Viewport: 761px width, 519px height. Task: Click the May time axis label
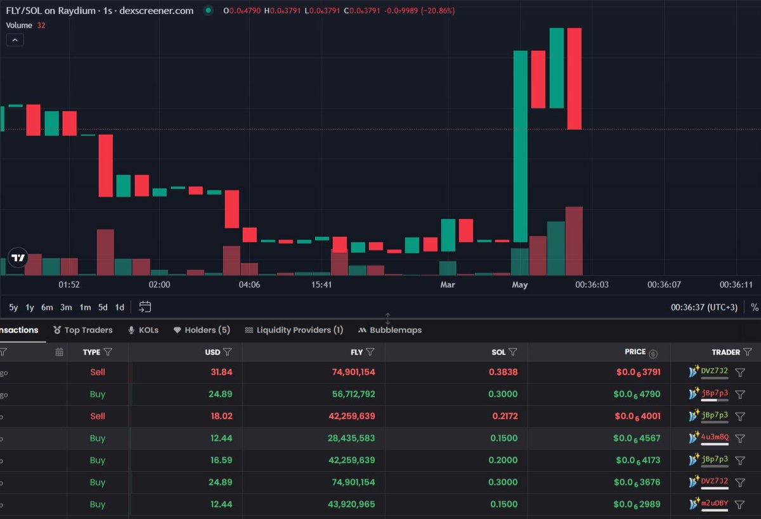[520, 285]
